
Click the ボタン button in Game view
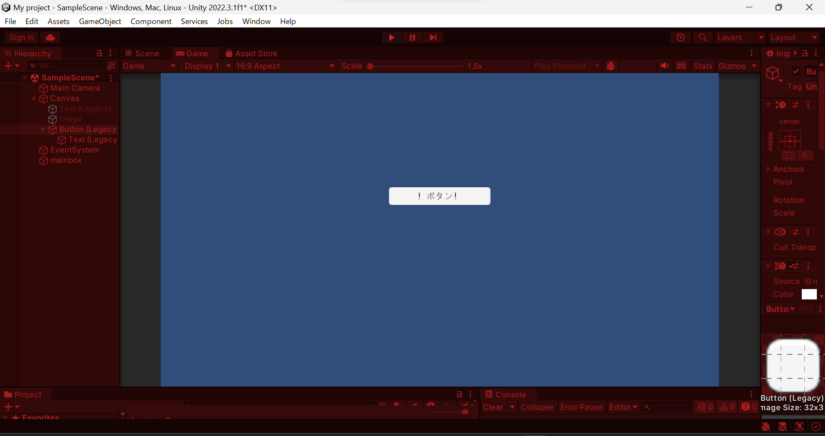440,196
